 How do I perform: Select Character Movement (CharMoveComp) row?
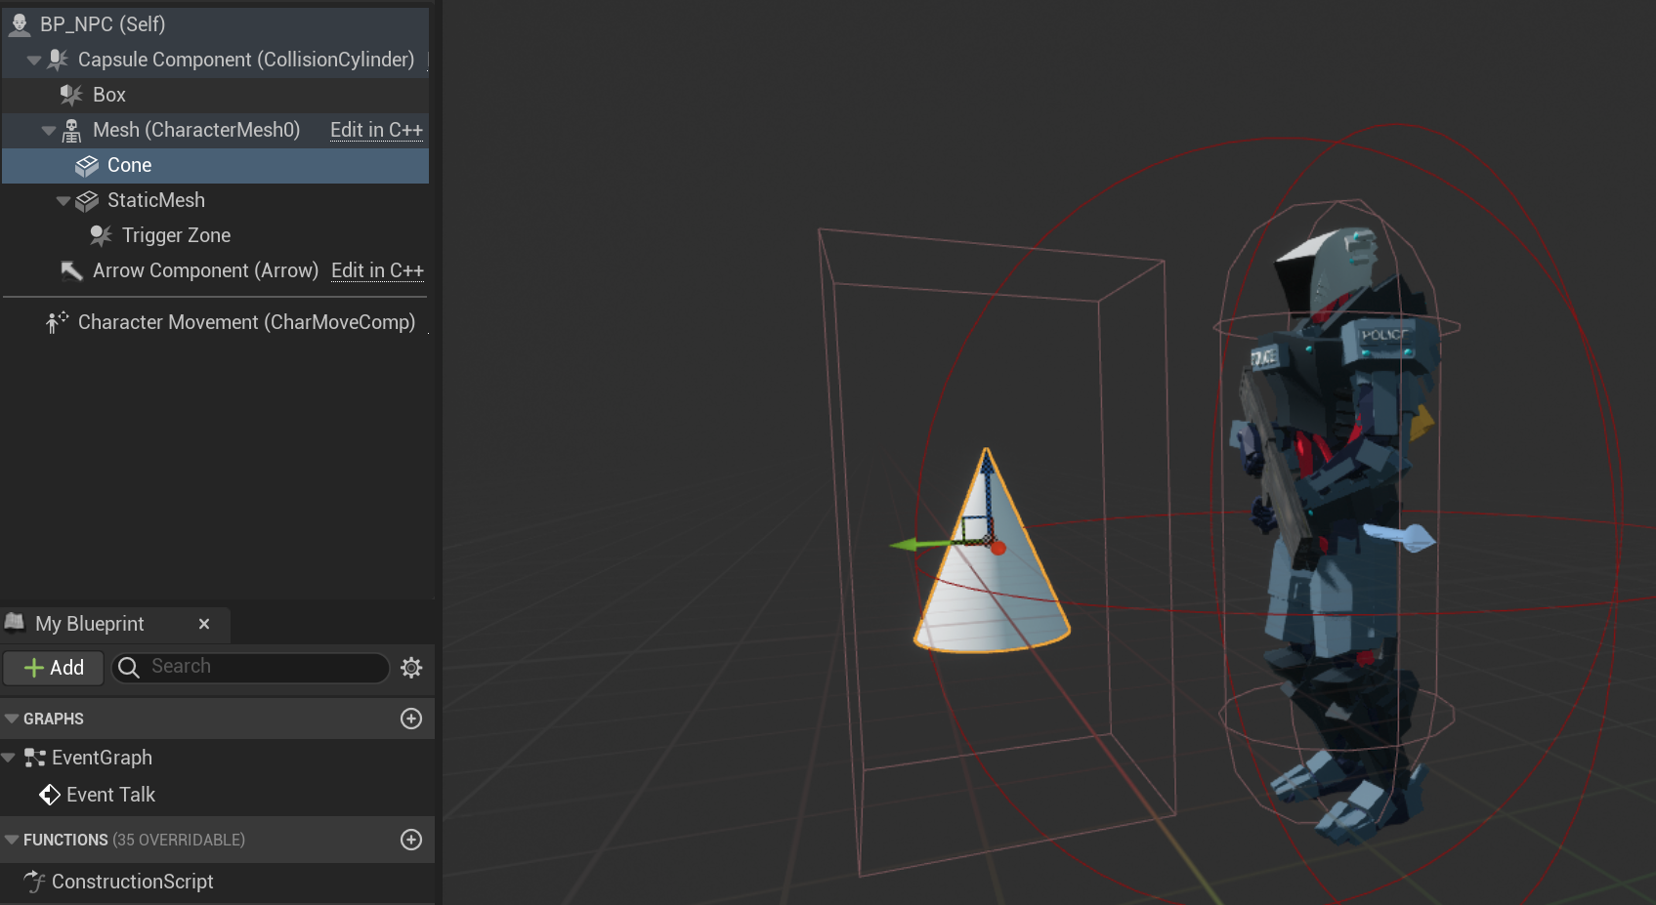[215, 322]
